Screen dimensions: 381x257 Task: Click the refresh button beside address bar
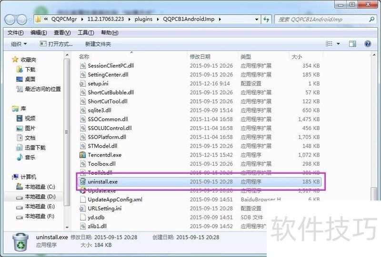pos(266,19)
